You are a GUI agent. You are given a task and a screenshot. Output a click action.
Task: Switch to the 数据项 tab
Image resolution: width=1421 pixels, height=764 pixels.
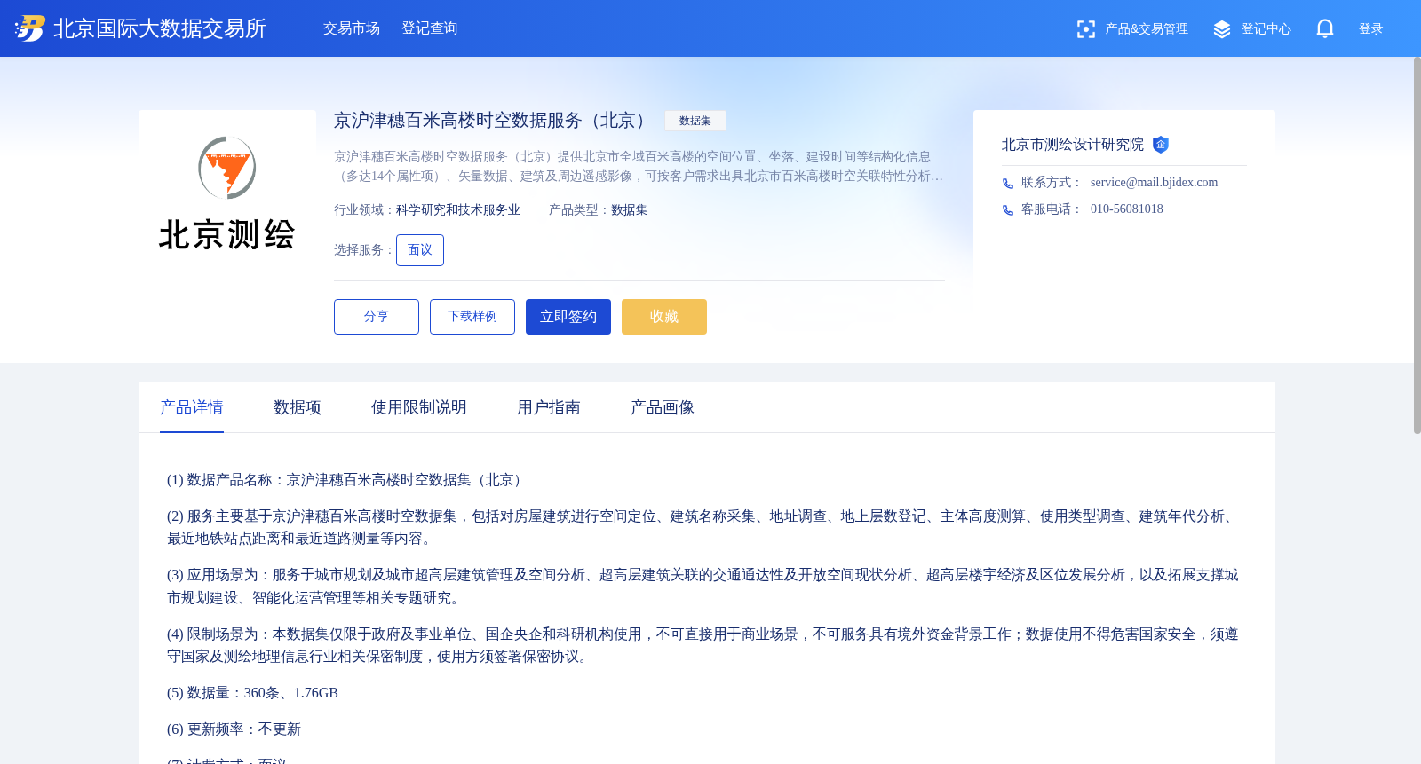[298, 407]
